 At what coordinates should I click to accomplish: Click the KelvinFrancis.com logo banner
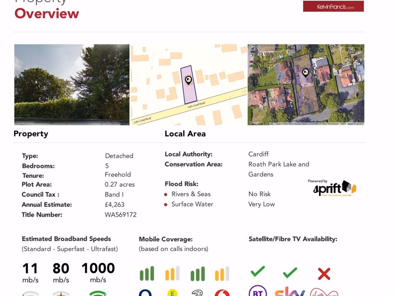333,7
